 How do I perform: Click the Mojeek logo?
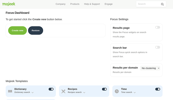click(x=9, y=4)
